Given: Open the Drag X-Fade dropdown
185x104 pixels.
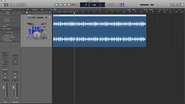Looking at the screenshot, I should tap(153, 10).
